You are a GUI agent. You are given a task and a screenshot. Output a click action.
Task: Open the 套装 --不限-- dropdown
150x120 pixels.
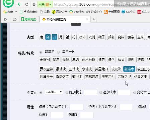(x=54, y=92)
